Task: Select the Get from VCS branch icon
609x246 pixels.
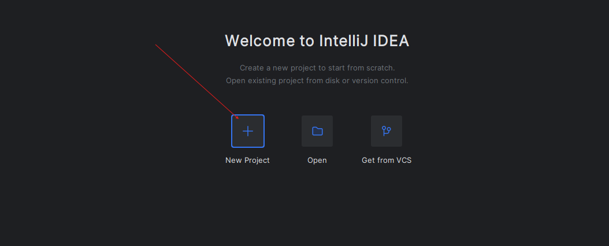Action: click(x=387, y=131)
